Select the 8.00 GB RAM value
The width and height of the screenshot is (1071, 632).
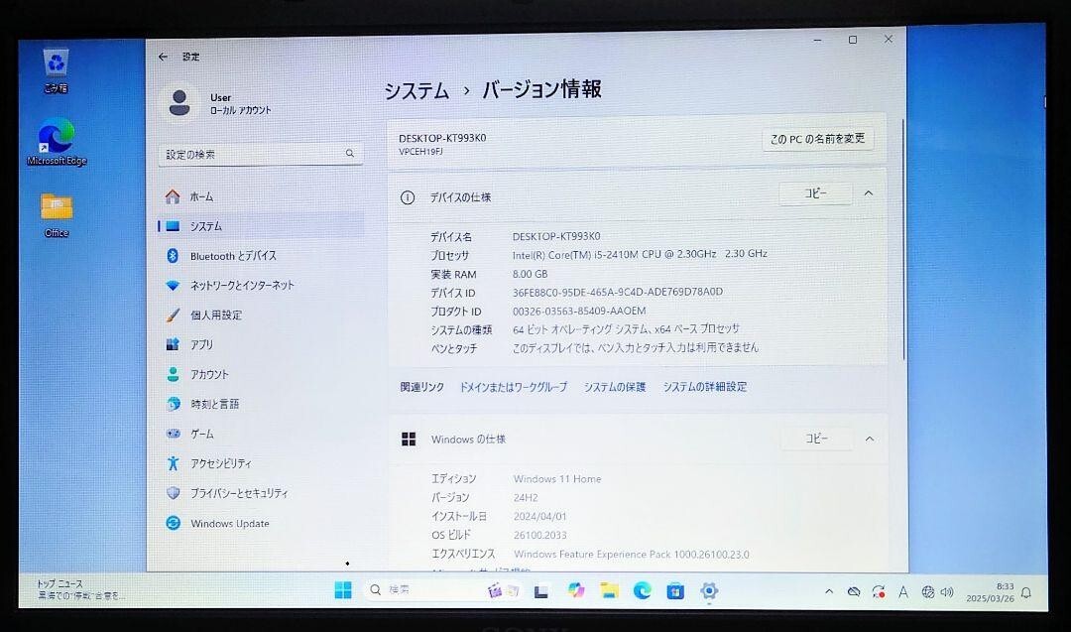pyautogui.click(x=530, y=274)
